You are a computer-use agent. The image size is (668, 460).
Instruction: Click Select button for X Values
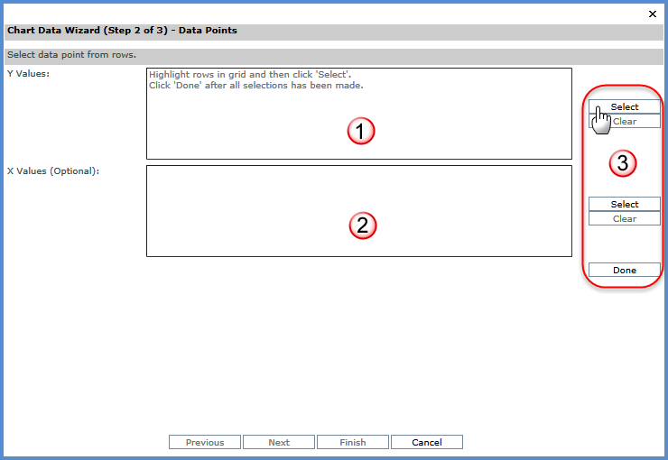point(625,204)
